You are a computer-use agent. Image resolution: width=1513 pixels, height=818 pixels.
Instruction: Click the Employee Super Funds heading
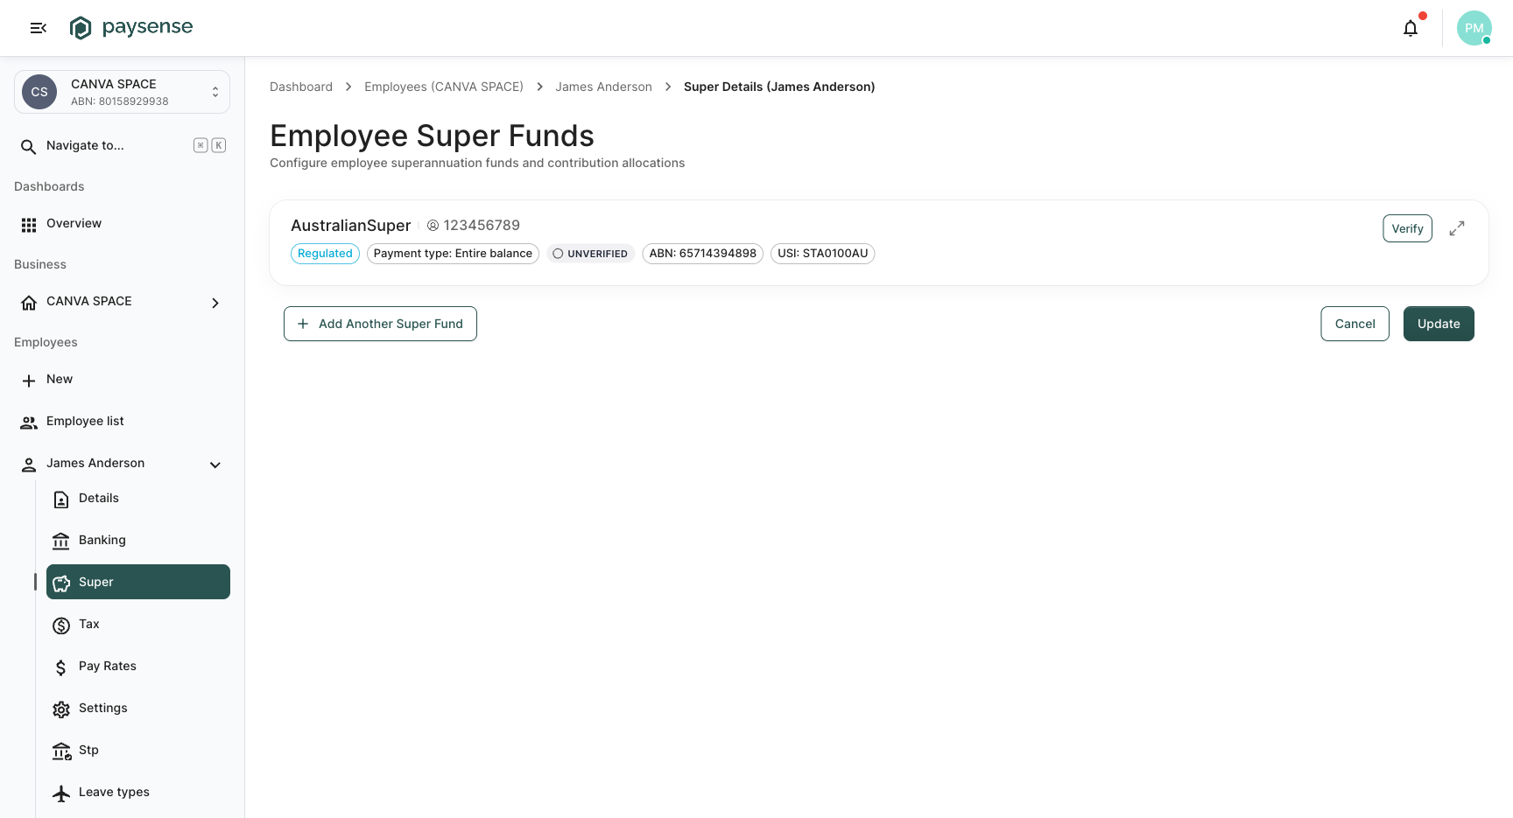click(x=432, y=136)
